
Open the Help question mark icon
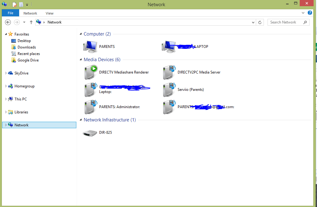[x=310, y=13]
